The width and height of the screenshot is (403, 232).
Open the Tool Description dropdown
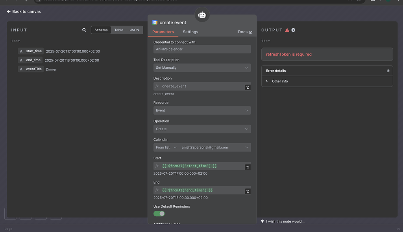[x=202, y=68]
